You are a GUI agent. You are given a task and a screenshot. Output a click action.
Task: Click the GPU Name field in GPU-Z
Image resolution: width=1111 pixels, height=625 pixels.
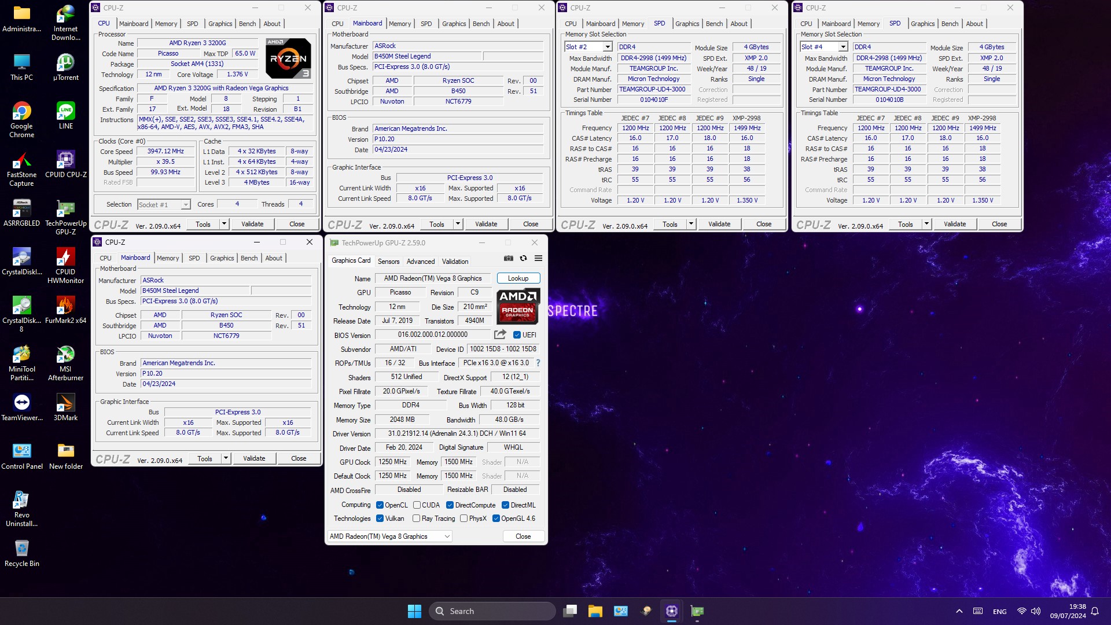[x=433, y=278]
